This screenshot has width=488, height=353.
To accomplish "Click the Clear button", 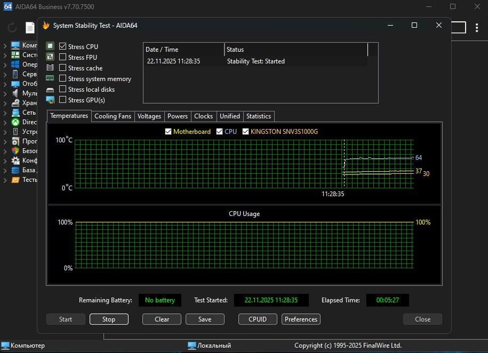I will click(x=162, y=319).
